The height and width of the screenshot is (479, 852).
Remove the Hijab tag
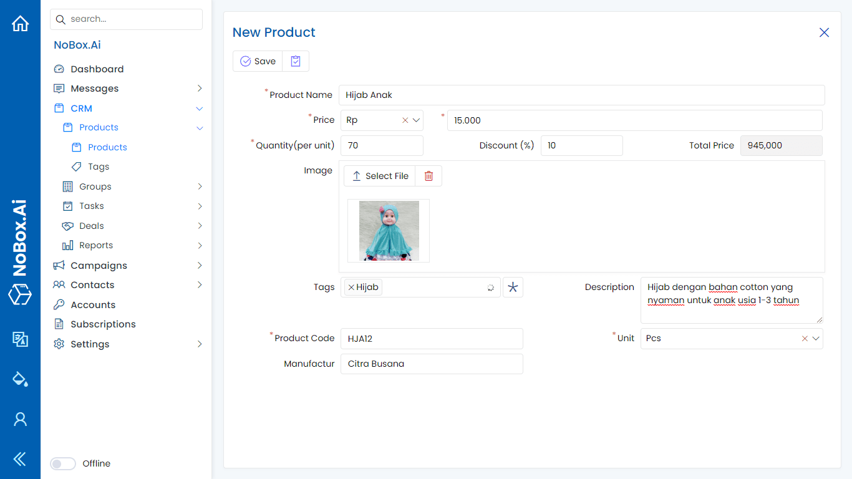coord(350,287)
